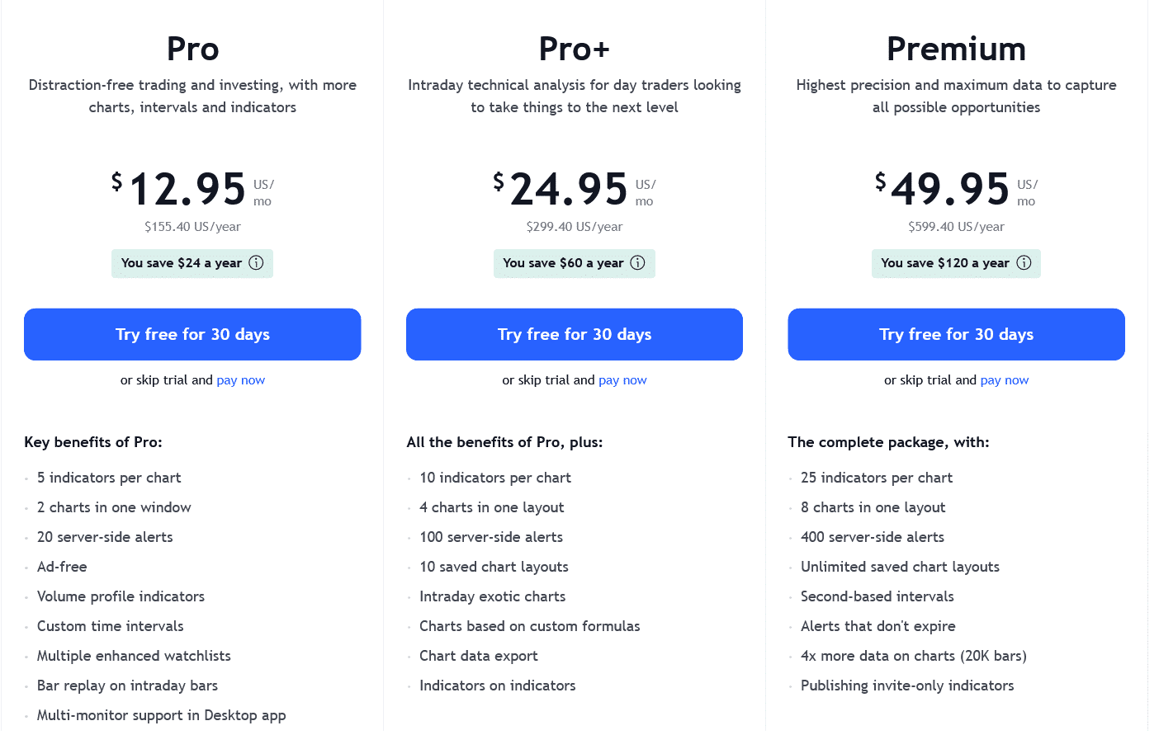This screenshot has height=735, width=1159.
Task: Click "Volume profile indicators" in Pro benefits
Action: click(121, 596)
